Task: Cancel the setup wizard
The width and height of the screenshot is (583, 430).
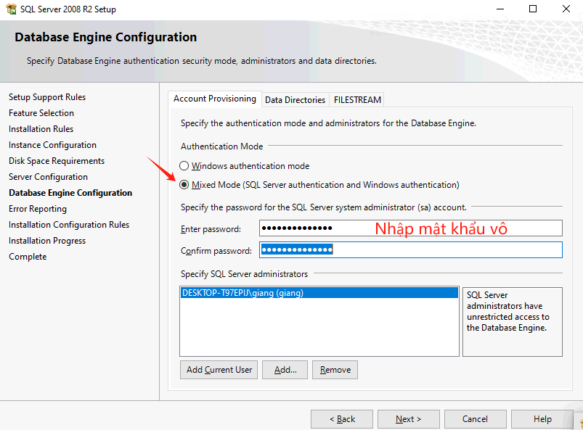Action: click(x=475, y=419)
